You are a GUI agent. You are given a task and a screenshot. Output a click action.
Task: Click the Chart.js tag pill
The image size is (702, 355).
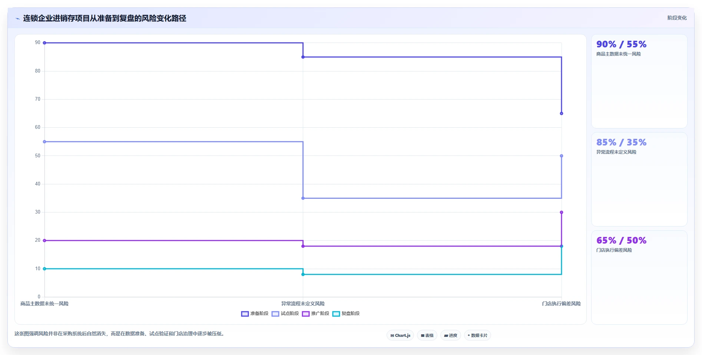tap(400, 335)
